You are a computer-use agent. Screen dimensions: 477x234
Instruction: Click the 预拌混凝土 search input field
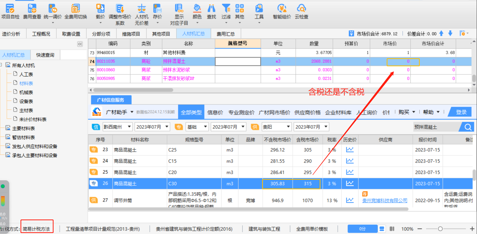(436, 127)
